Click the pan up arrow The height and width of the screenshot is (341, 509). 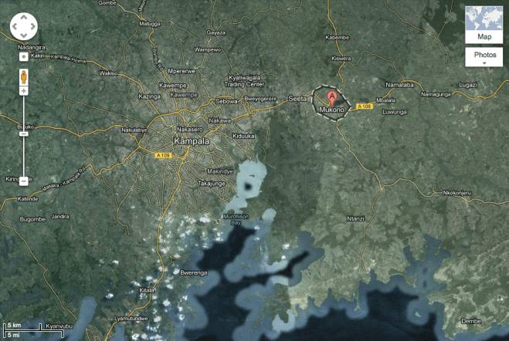[23, 18]
